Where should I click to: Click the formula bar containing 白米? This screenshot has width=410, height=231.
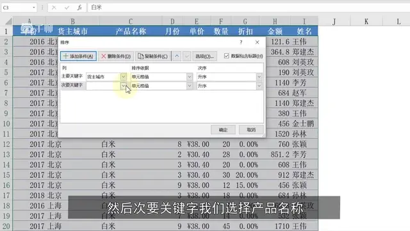click(249, 7)
